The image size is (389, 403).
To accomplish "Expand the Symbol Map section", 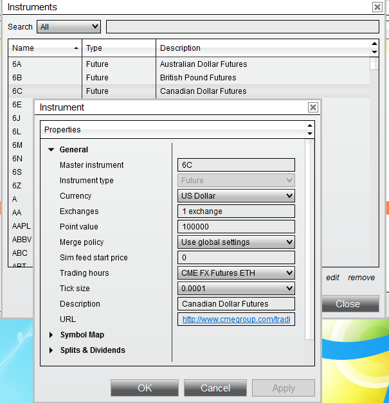I will pos(51,335).
